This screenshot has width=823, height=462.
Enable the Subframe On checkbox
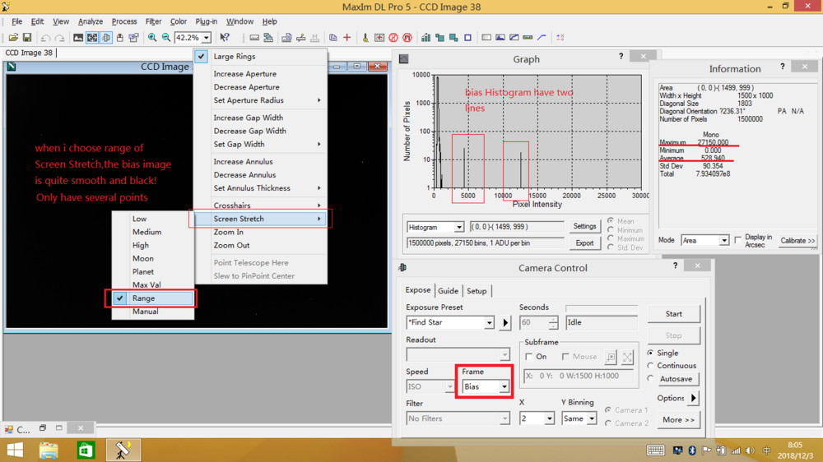(x=529, y=357)
